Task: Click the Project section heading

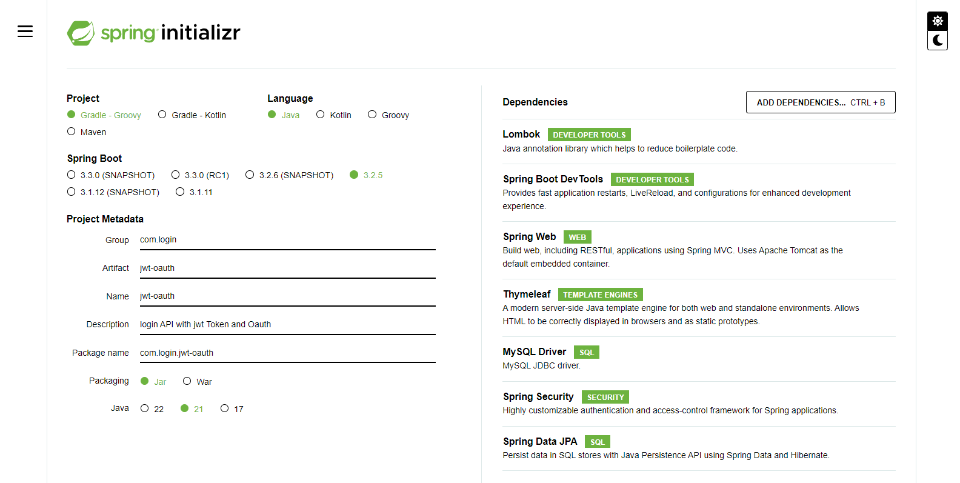Action: (83, 99)
